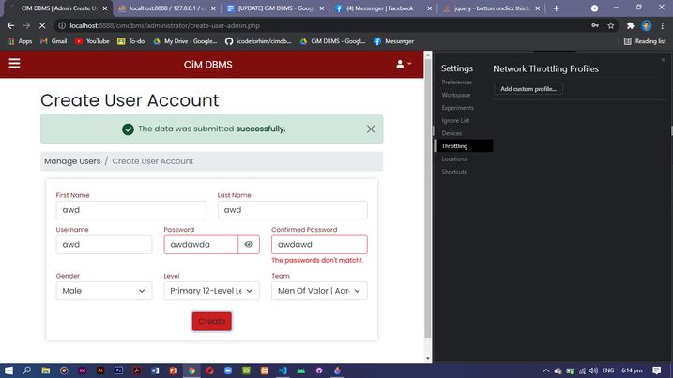The height and width of the screenshot is (378, 673).
Task: Open Microsoft Word from taskbar
Action: [x=155, y=370]
